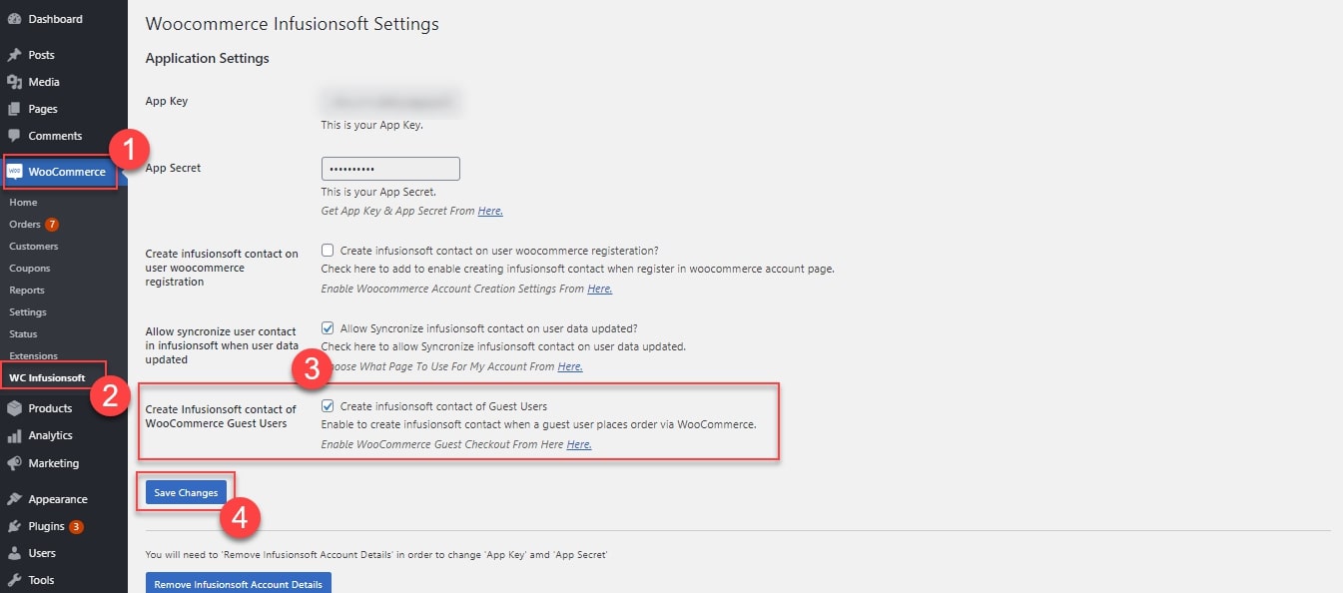Open the Status submenu

23,333
